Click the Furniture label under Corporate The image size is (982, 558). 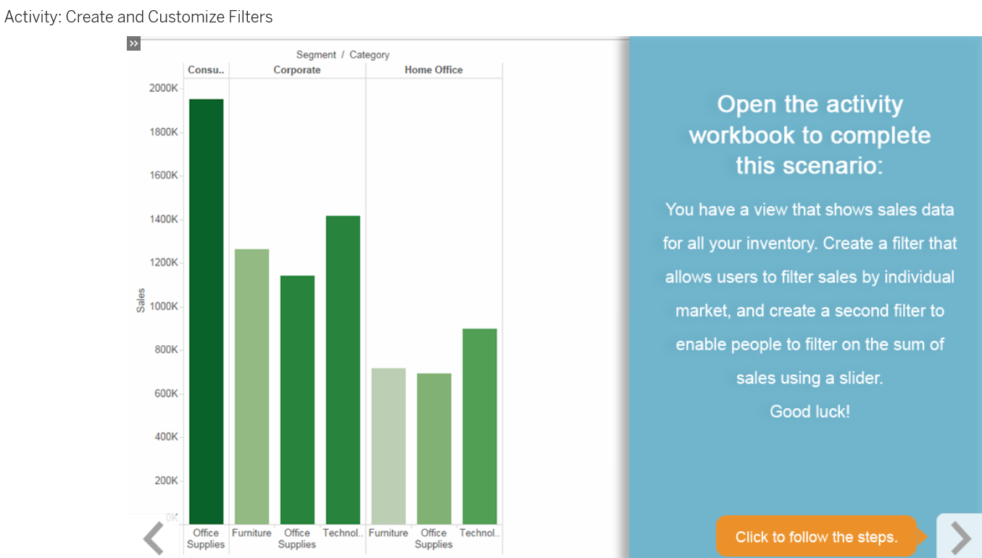(x=251, y=533)
